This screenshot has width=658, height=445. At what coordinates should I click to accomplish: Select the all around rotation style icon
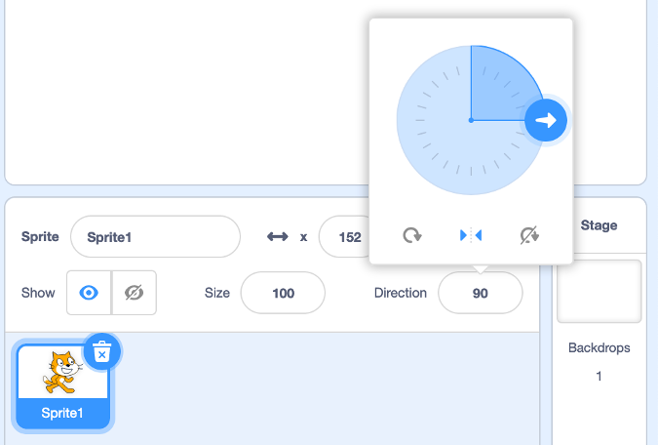pyautogui.click(x=412, y=235)
